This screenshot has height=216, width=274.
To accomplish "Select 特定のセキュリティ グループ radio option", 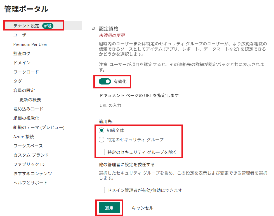I will point(101,140).
